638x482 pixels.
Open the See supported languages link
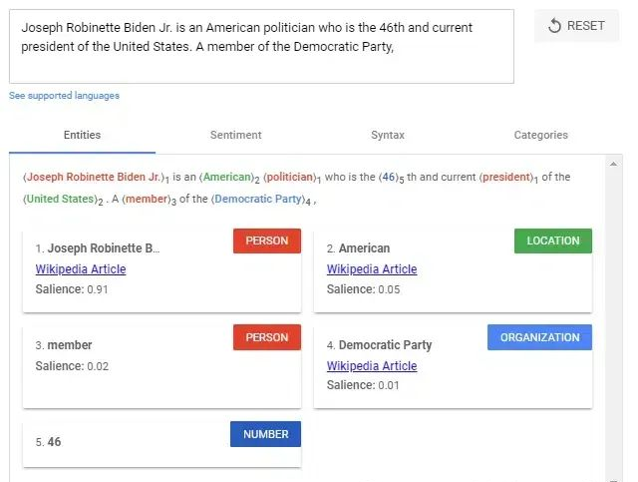(64, 96)
